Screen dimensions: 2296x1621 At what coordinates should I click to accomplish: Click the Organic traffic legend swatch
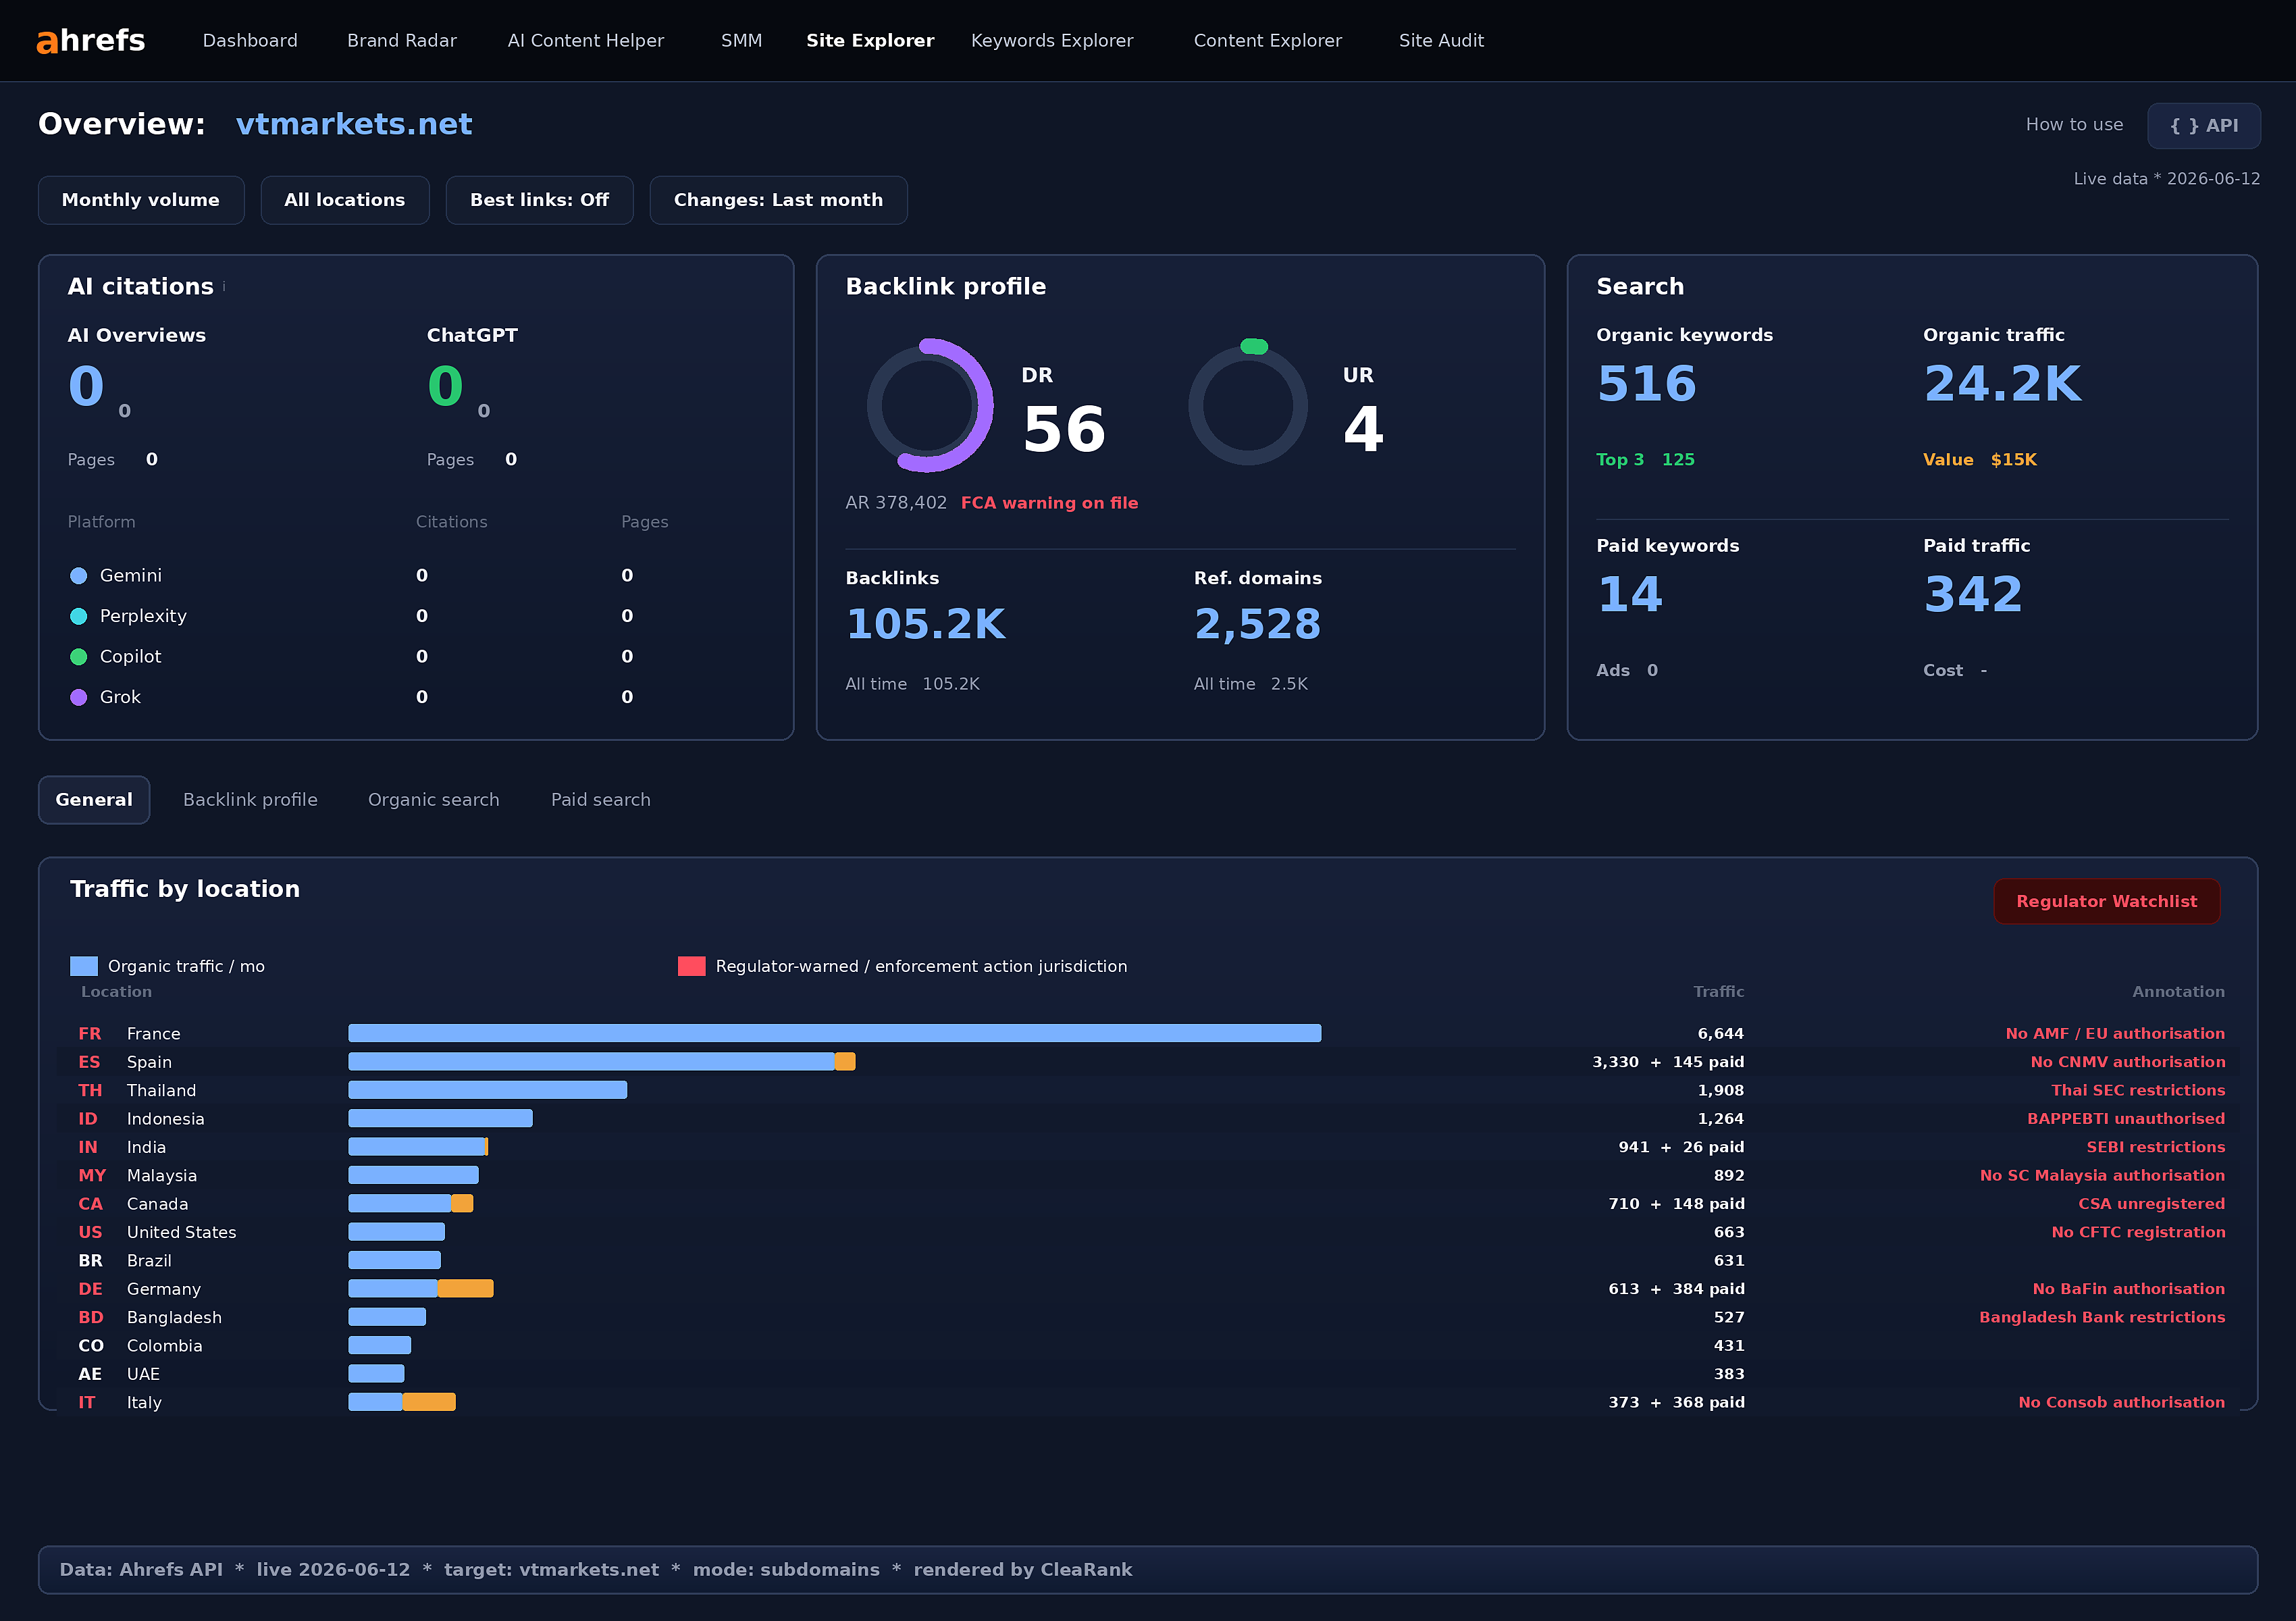click(84, 966)
